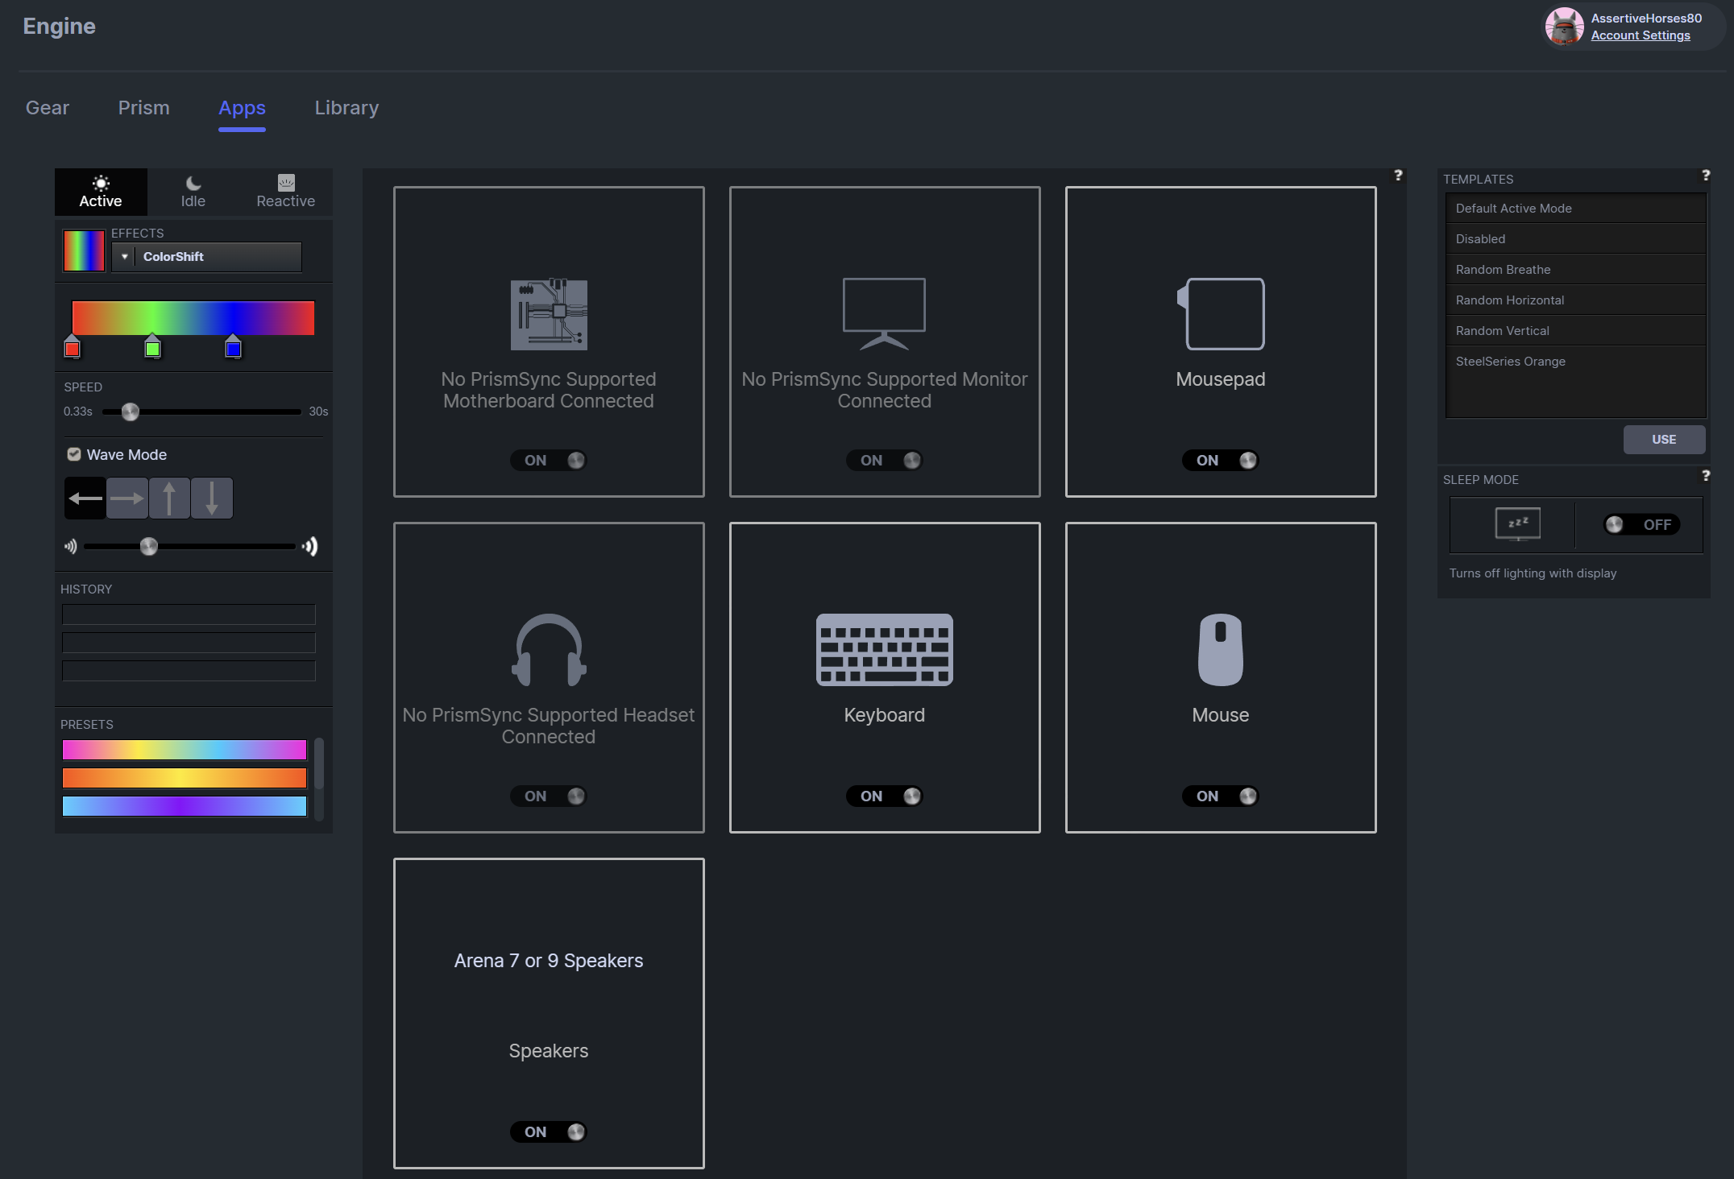Image resolution: width=1734 pixels, height=1179 pixels.
Task: Click the wide wave icon
Action: pos(310,547)
